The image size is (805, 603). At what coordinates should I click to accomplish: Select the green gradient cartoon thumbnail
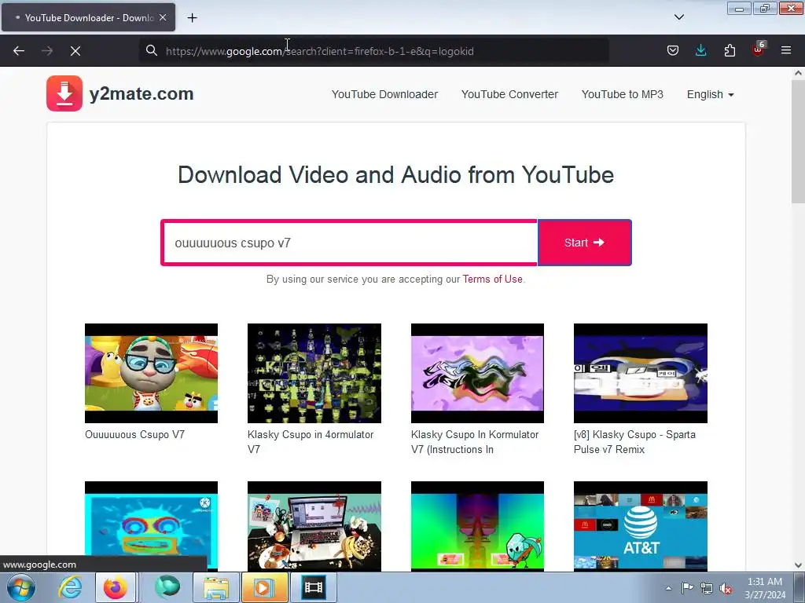click(477, 526)
